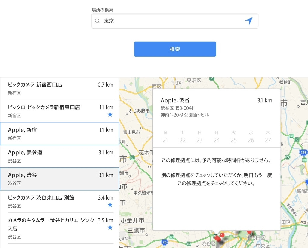Select Apple, 渋谷 in store list
The height and width of the screenshot is (248, 308).
click(60, 179)
